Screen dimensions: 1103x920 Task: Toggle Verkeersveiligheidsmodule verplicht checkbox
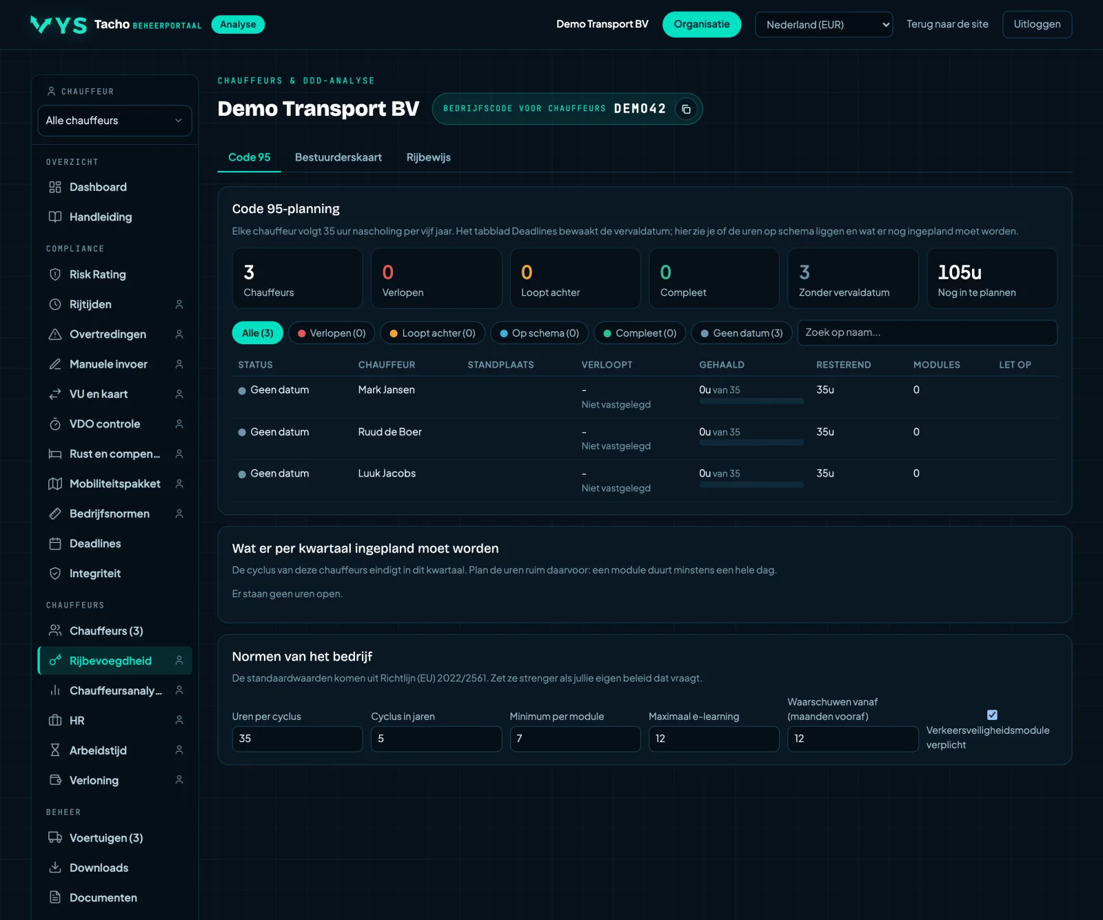tap(992, 715)
